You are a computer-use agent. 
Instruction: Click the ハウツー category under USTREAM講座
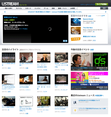28,90
